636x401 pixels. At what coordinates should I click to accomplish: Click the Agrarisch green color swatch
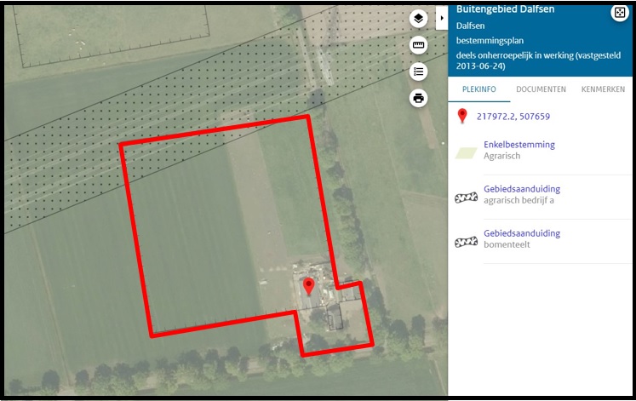click(466, 153)
